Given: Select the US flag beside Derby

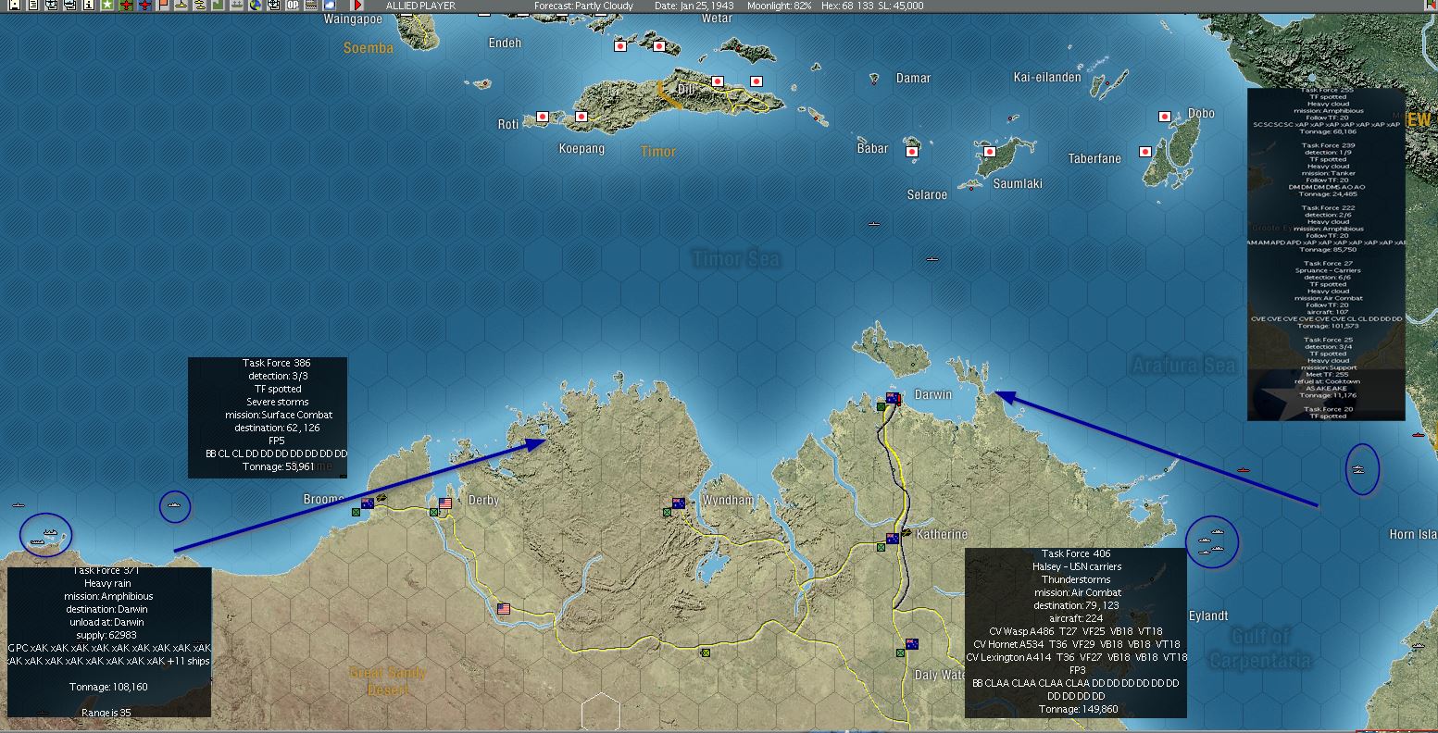Looking at the screenshot, I should tap(445, 503).
